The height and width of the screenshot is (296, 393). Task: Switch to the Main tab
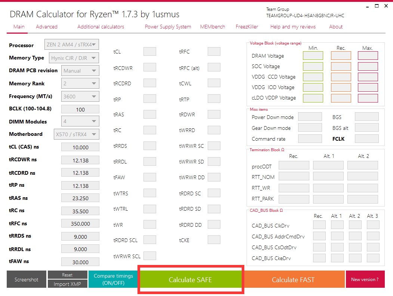click(x=19, y=27)
